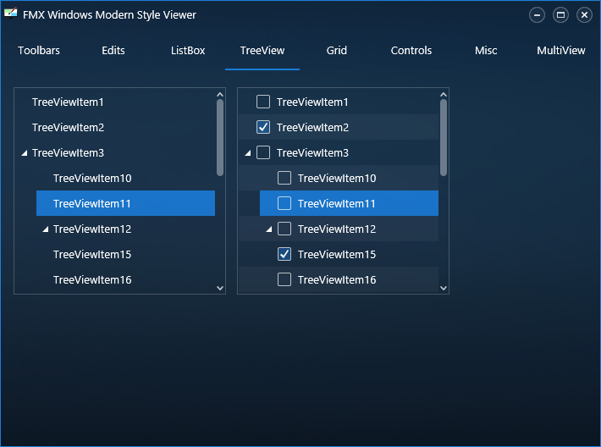Image resolution: width=601 pixels, height=447 pixels.
Task: Check the TreeViewItem16 checkbox
Action: coord(284,279)
